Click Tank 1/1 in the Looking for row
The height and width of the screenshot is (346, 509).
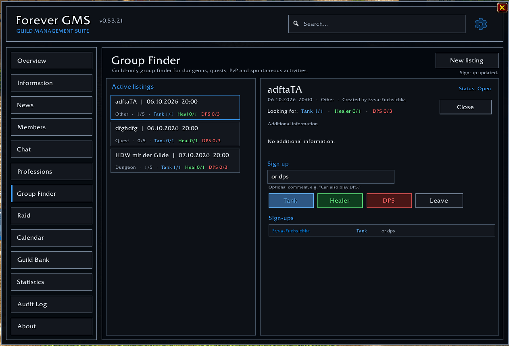pyautogui.click(x=312, y=111)
